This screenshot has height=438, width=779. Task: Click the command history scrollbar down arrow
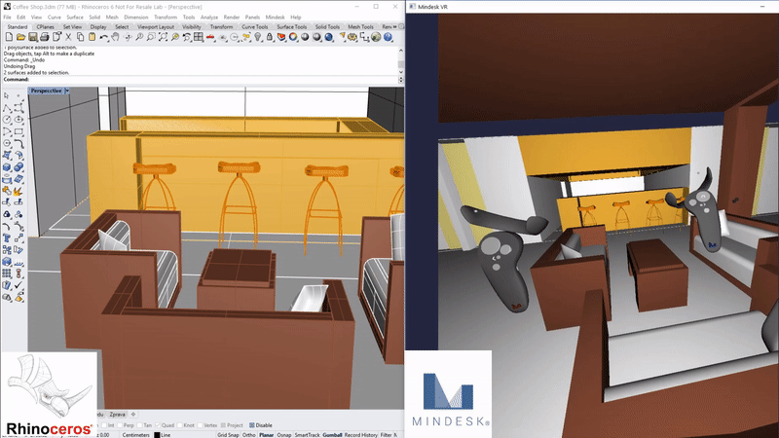tap(401, 72)
